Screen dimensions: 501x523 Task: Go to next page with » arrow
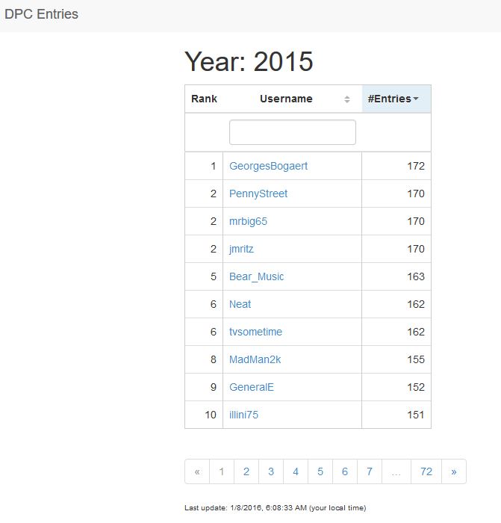coord(454,471)
